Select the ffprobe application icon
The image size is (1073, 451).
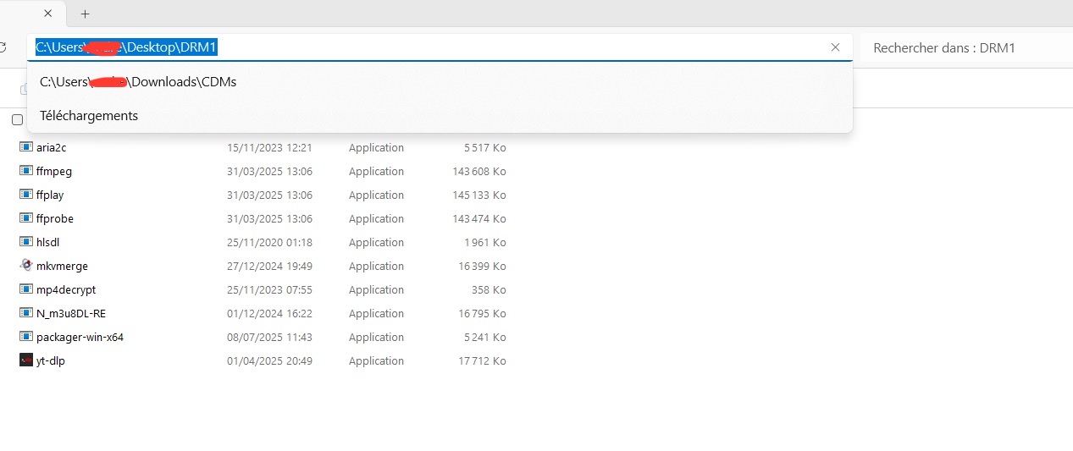[25, 218]
